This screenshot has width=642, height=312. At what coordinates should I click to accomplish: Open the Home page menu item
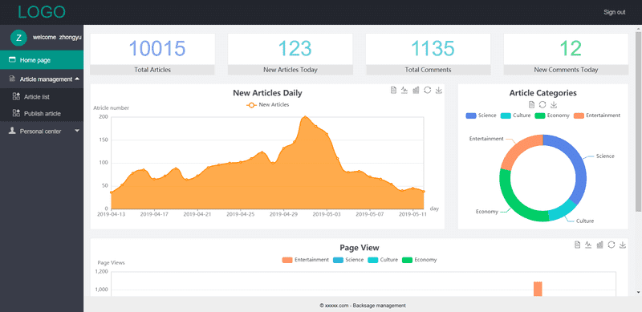coord(42,60)
